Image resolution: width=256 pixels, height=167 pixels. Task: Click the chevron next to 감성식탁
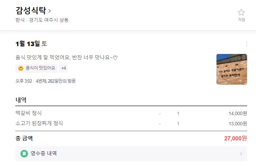[50, 11]
